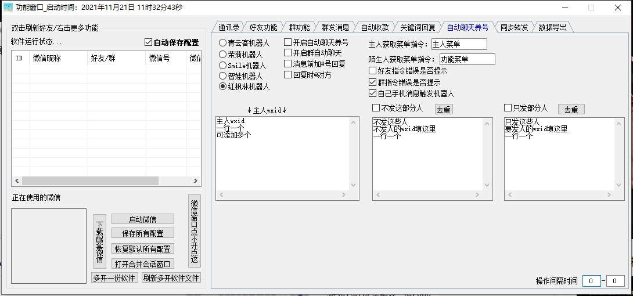This screenshot has width=633, height=296.
Task: Go to 关键词回复 tab
Action: point(417,27)
